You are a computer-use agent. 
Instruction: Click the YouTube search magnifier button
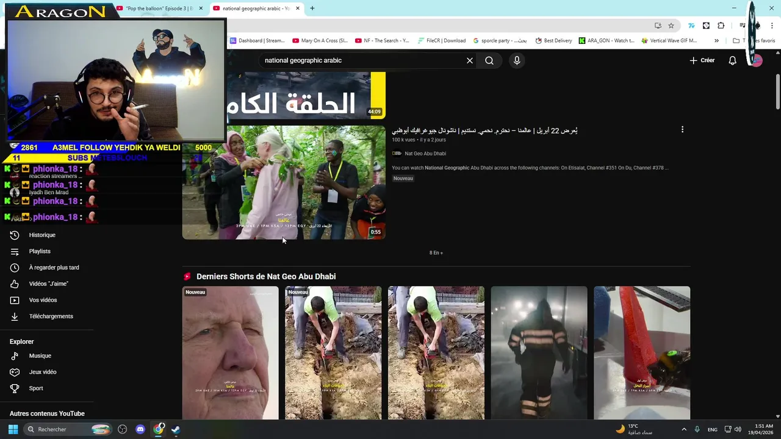tap(489, 60)
